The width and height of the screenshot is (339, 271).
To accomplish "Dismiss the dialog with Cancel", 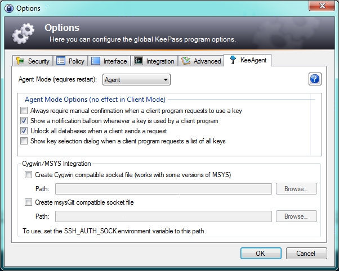I will pos(306,254).
